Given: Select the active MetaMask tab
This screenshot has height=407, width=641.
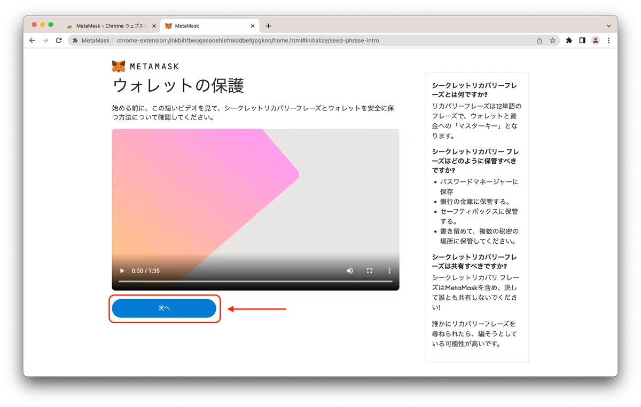Looking at the screenshot, I should click(209, 26).
